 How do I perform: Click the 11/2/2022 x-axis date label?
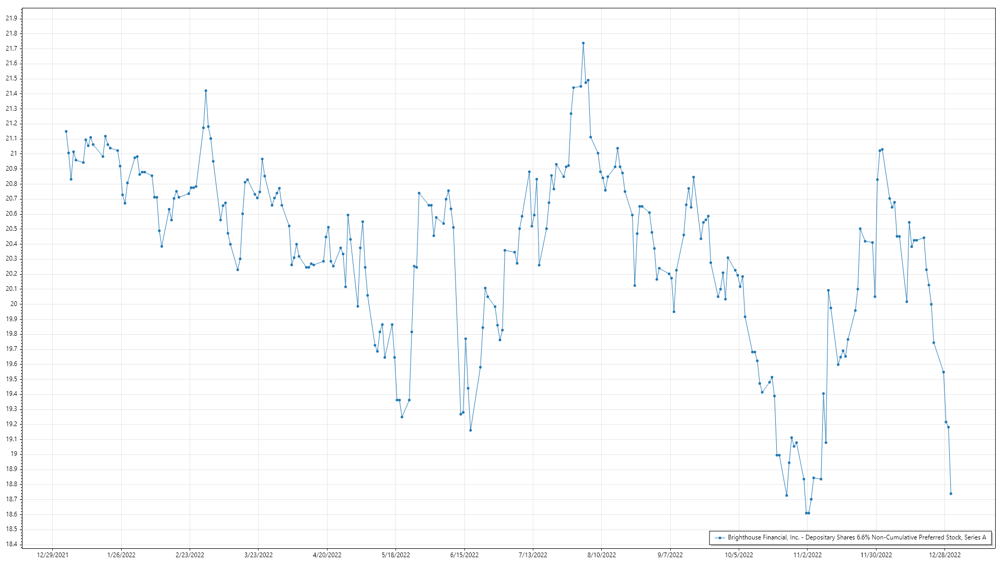(x=807, y=555)
